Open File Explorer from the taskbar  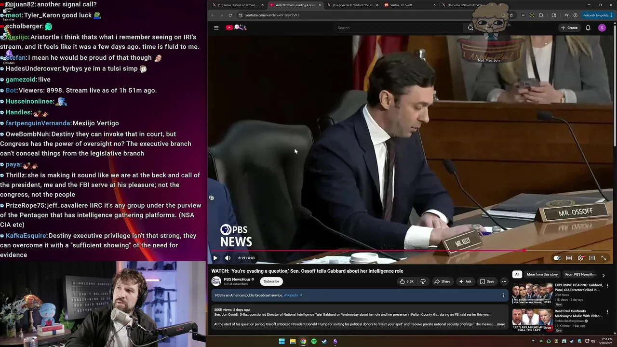click(293, 342)
